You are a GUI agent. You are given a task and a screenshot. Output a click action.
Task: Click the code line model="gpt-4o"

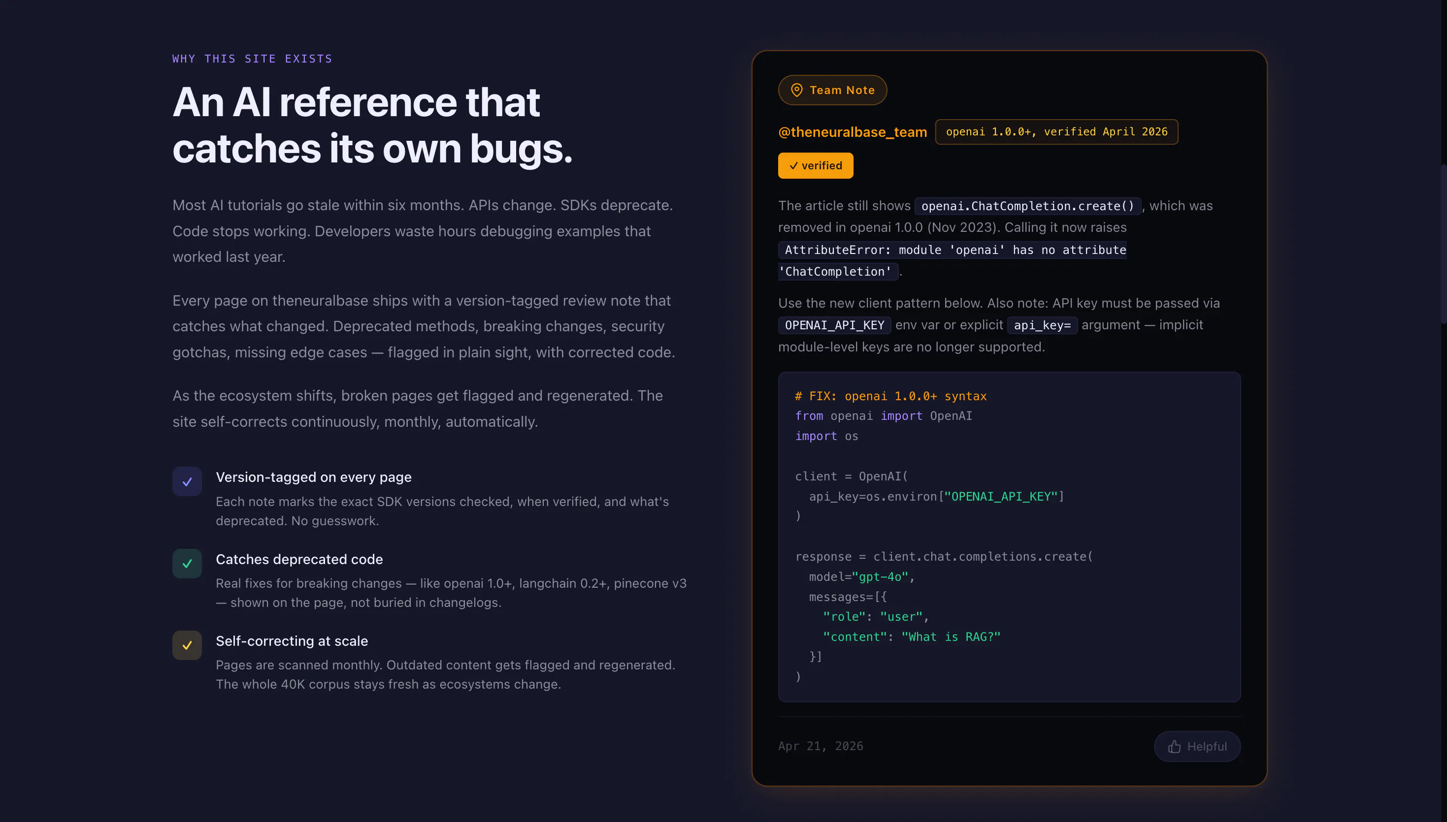pos(862,576)
